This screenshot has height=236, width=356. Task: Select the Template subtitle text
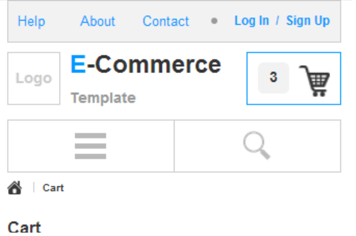pos(103,98)
